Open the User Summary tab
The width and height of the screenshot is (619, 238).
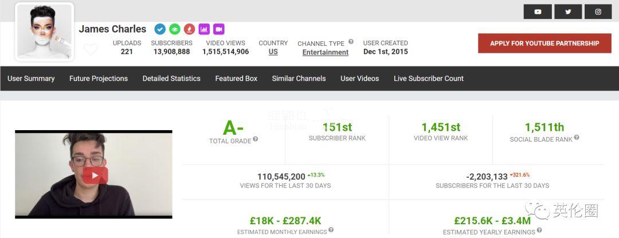pyautogui.click(x=31, y=79)
